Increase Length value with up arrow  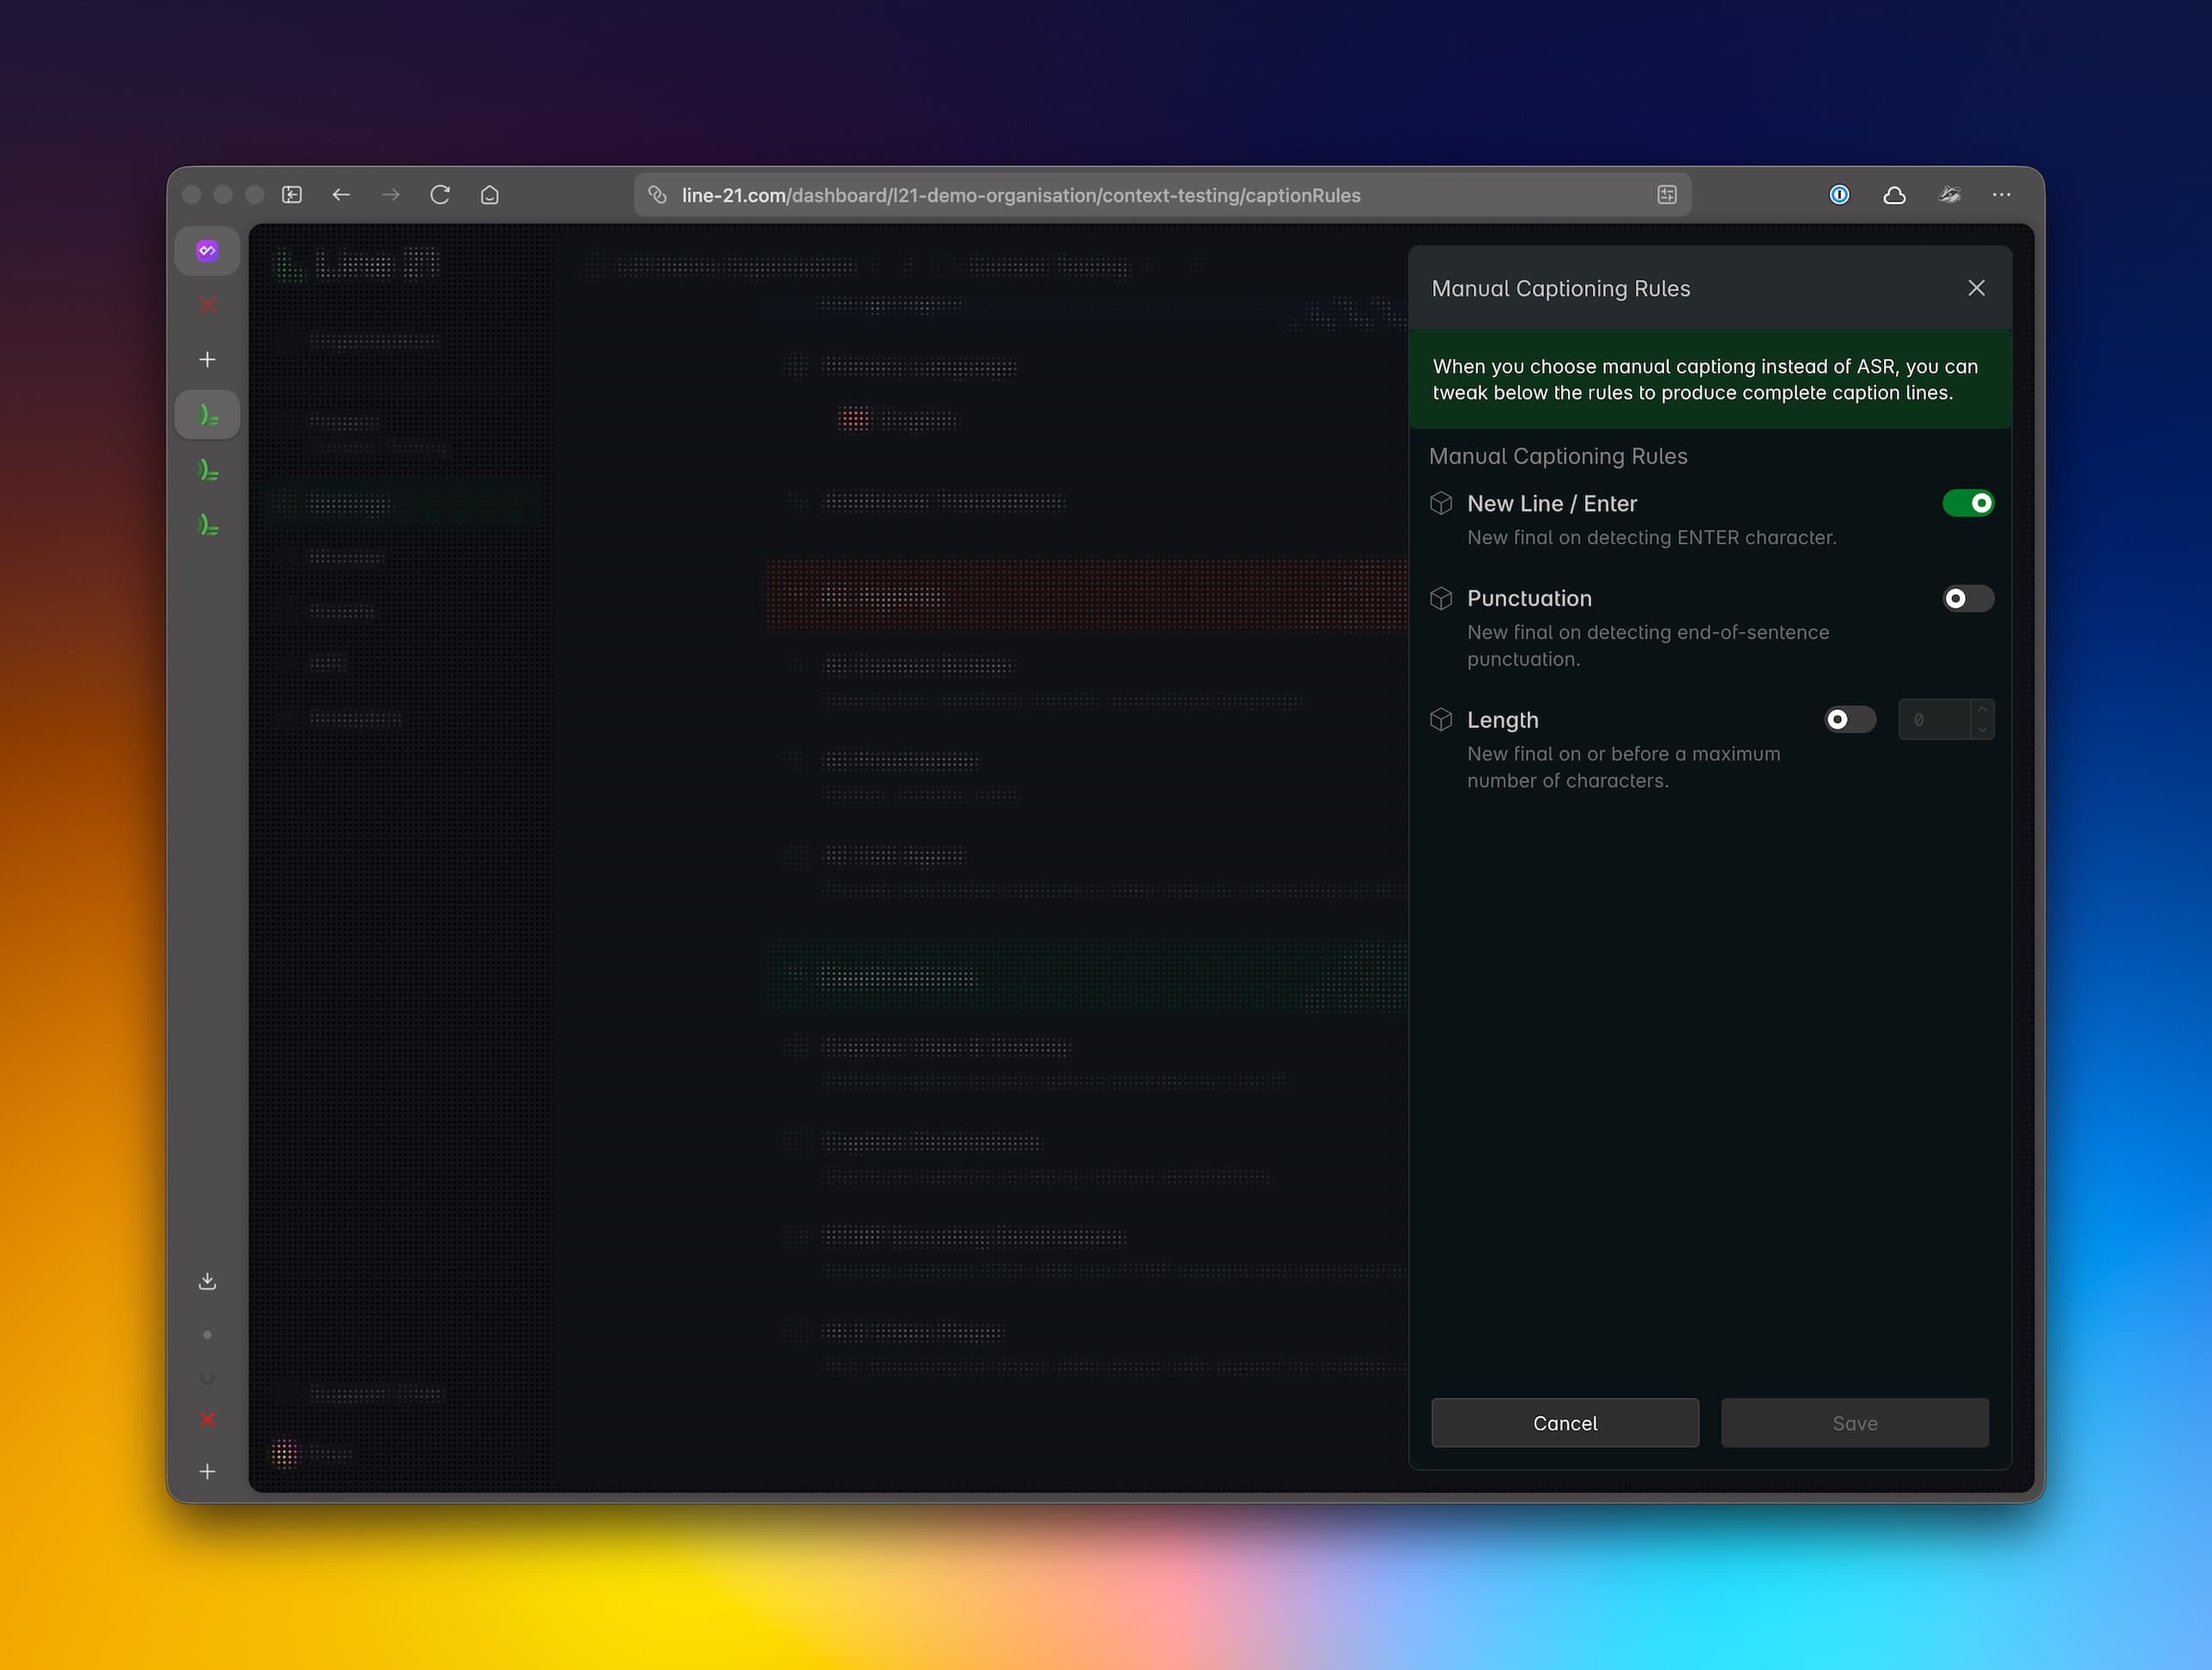click(x=1982, y=709)
